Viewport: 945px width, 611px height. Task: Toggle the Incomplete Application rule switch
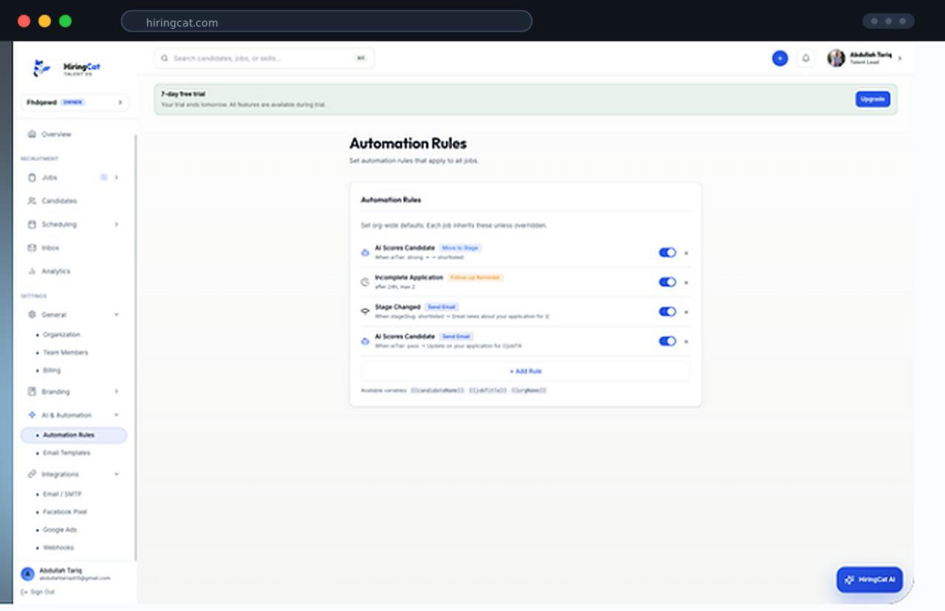tap(667, 282)
